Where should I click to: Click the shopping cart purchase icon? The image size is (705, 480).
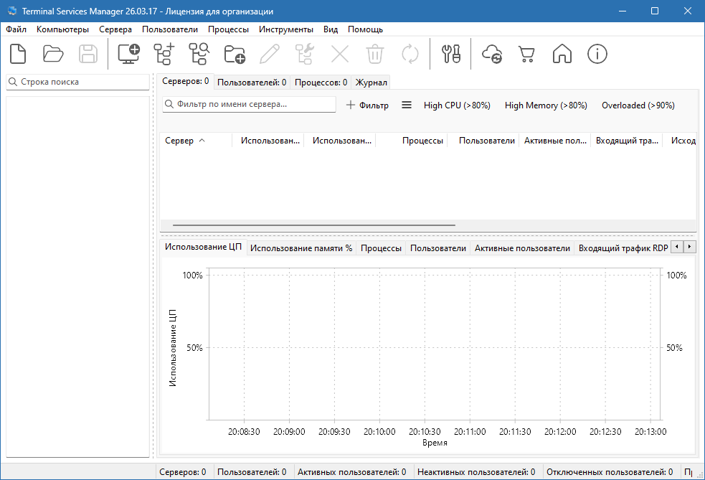tap(527, 54)
